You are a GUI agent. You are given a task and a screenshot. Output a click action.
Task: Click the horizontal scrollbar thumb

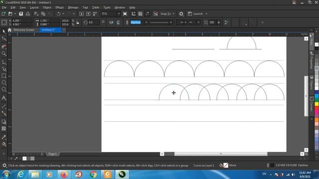coord(221,154)
